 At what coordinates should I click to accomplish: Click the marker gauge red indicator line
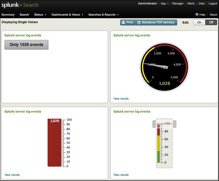(x=165, y=124)
